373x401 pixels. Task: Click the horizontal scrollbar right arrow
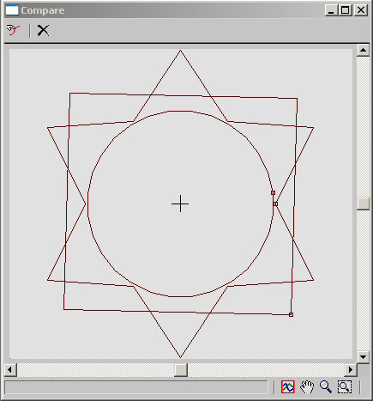pyautogui.click(x=351, y=370)
